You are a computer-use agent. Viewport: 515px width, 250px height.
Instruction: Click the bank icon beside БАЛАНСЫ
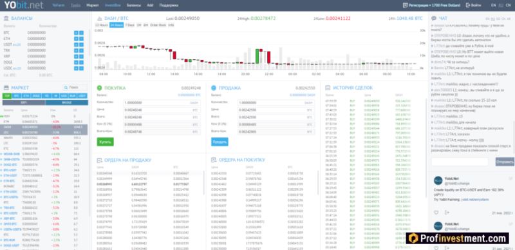pyautogui.click(x=6, y=19)
